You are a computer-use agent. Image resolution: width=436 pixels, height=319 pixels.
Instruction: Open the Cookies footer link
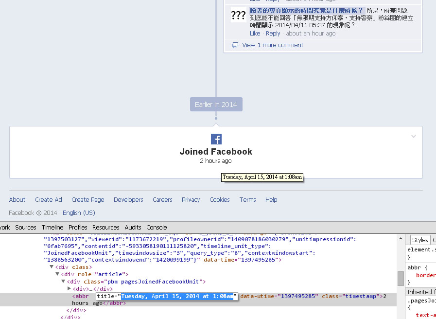[x=219, y=200]
